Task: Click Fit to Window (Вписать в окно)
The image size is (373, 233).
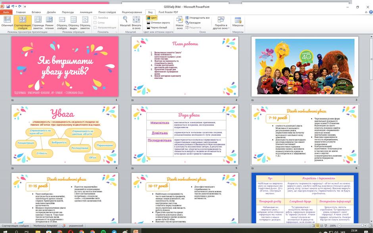Action: click(137, 23)
